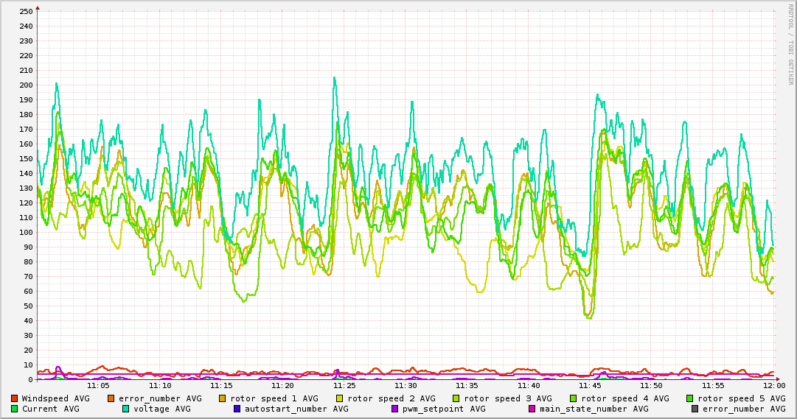Select the 'error_number AVG' label beside gray swatch
This screenshot has height=419, width=797.
pyautogui.click(x=744, y=409)
